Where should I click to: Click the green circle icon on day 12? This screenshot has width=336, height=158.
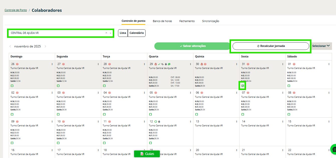156,122
